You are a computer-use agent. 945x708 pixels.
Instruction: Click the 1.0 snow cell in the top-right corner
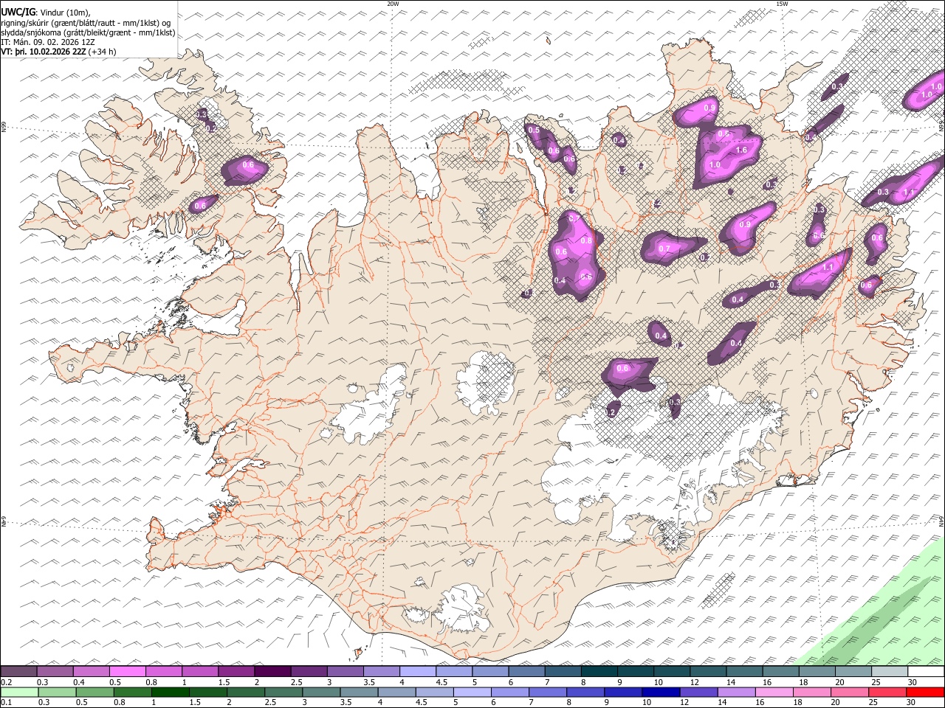tap(926, 95)
